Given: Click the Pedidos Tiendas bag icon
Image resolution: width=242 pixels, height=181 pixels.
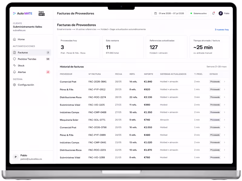Looking at the screenshot, I should [14, 59].
